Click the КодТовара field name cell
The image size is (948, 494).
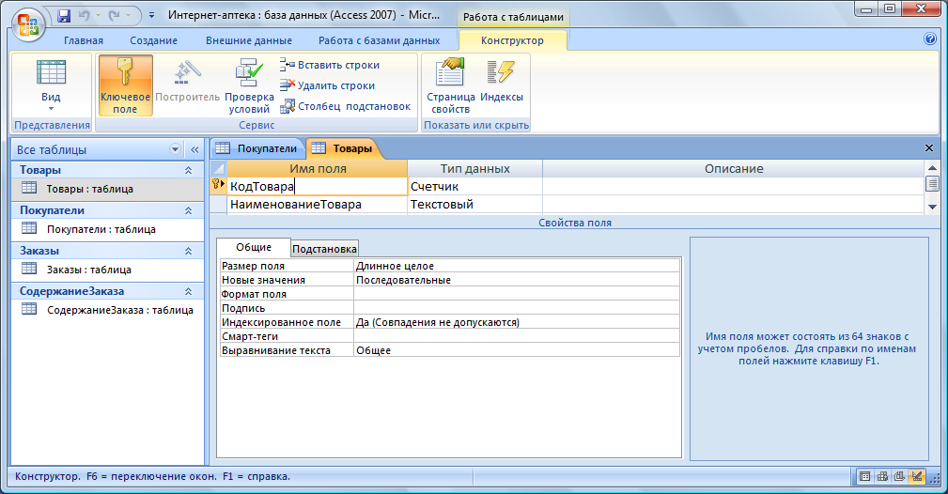318,186
